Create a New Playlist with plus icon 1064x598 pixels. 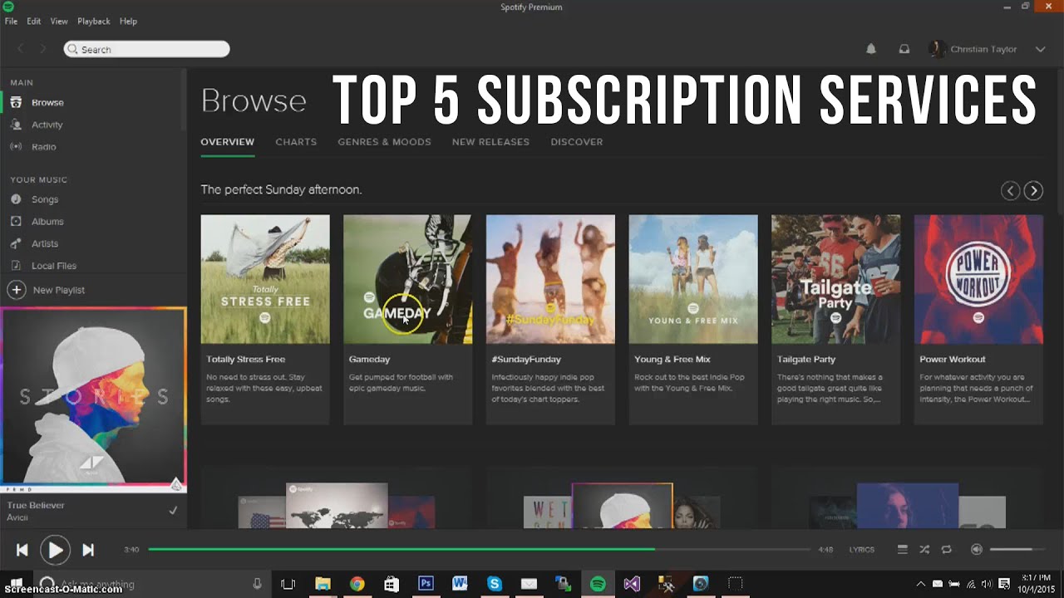click(16, 290)
